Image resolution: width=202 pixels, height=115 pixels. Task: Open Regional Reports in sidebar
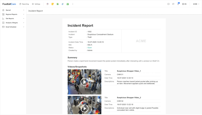pos(11,14)
